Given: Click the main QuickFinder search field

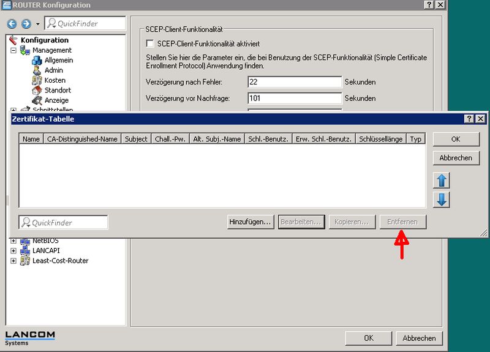Looking at the screenshot, I should point(85,23).
